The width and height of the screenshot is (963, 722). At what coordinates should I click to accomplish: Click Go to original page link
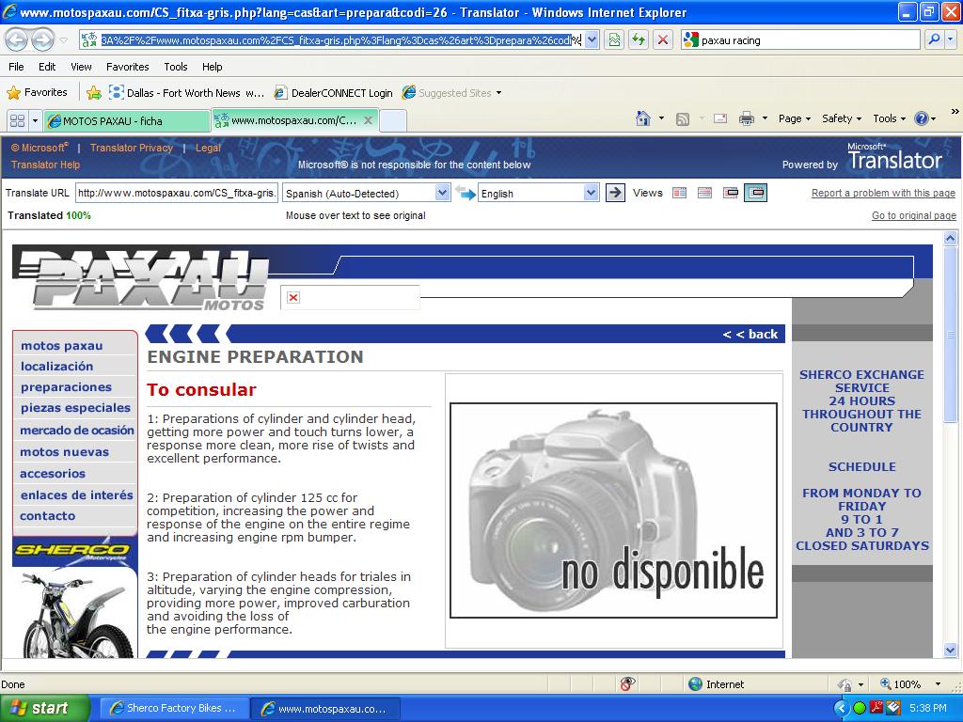(914, 215)
